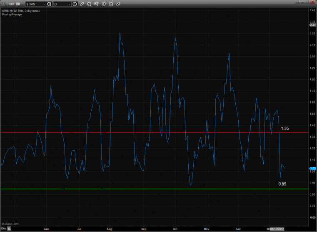
Task: Click the blue 1.03 current value marker
Action: [x=313, y=169]
